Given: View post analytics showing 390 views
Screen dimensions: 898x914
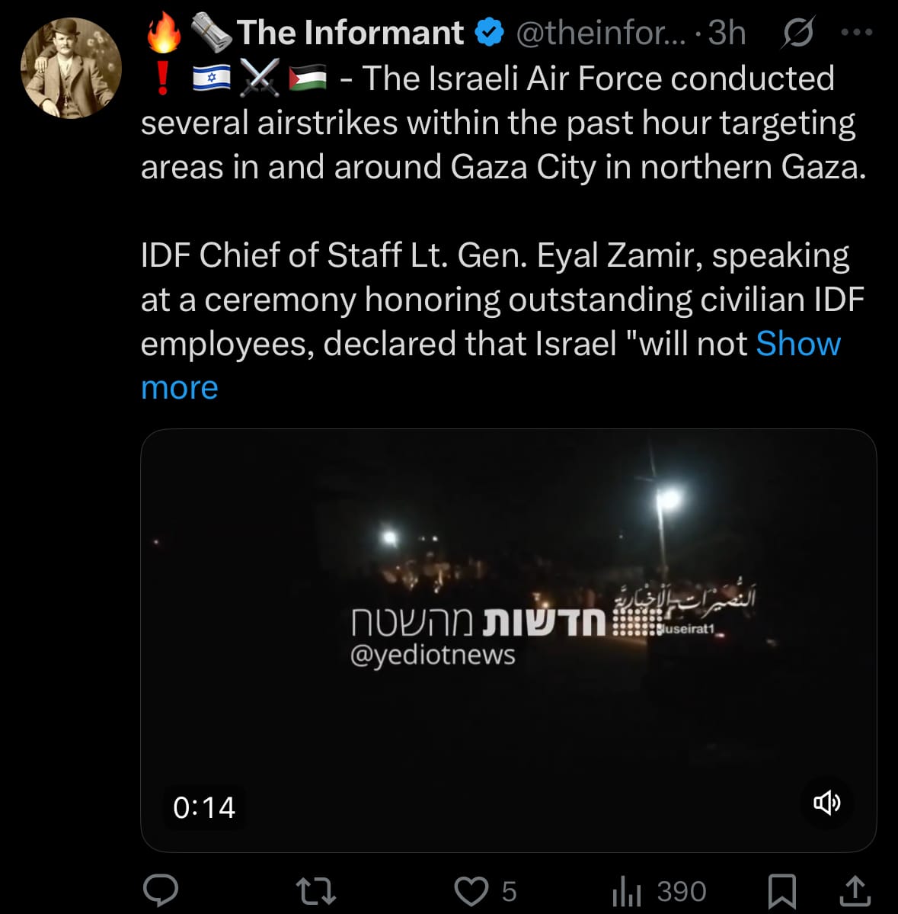Looking at the screenshot, I should coord(660,890).
